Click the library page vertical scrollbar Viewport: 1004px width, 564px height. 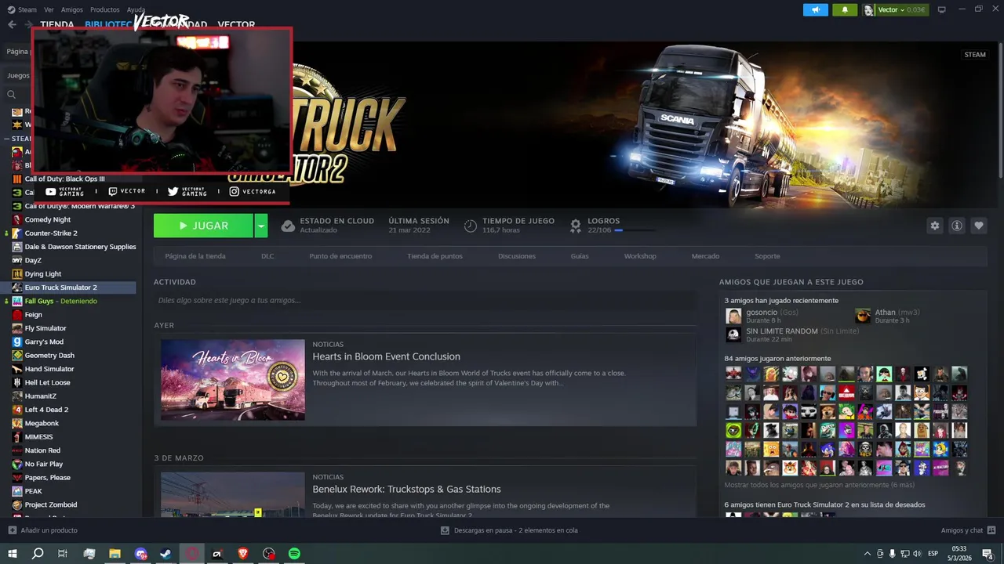(1001, 110)
